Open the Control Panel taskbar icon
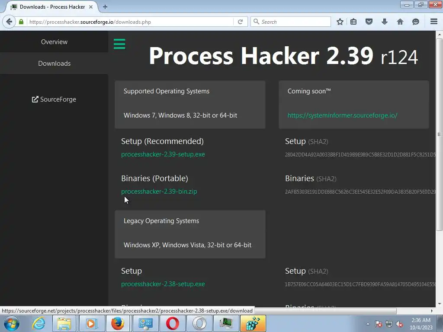Viewport: 443px width, 332px height. coord(145,323)
